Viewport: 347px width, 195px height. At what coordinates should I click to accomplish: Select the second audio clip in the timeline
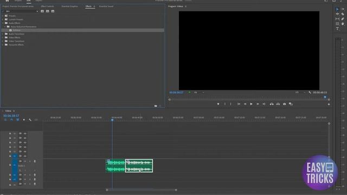[139, 166]
